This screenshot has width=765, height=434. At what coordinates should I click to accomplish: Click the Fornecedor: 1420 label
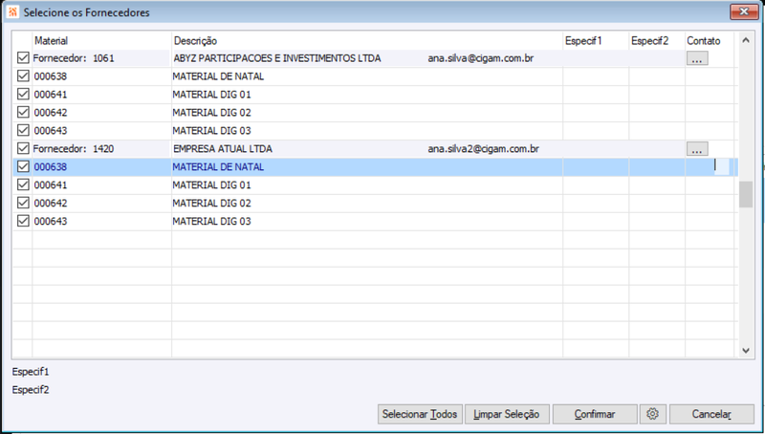click(x=74, y=149)
